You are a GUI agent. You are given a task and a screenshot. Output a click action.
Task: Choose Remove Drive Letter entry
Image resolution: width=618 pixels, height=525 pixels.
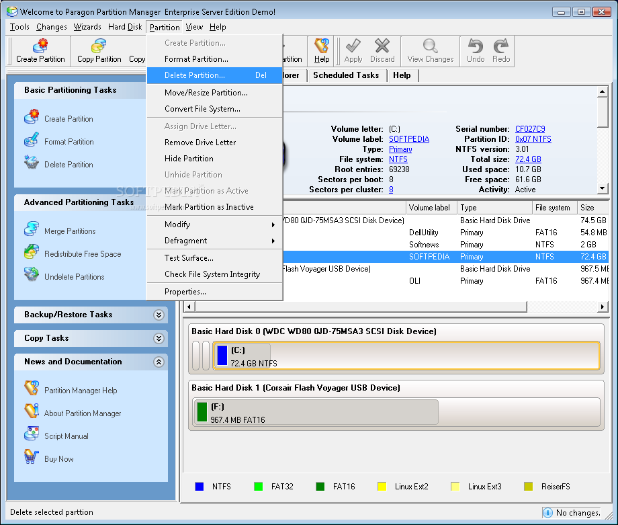[215, 143]
